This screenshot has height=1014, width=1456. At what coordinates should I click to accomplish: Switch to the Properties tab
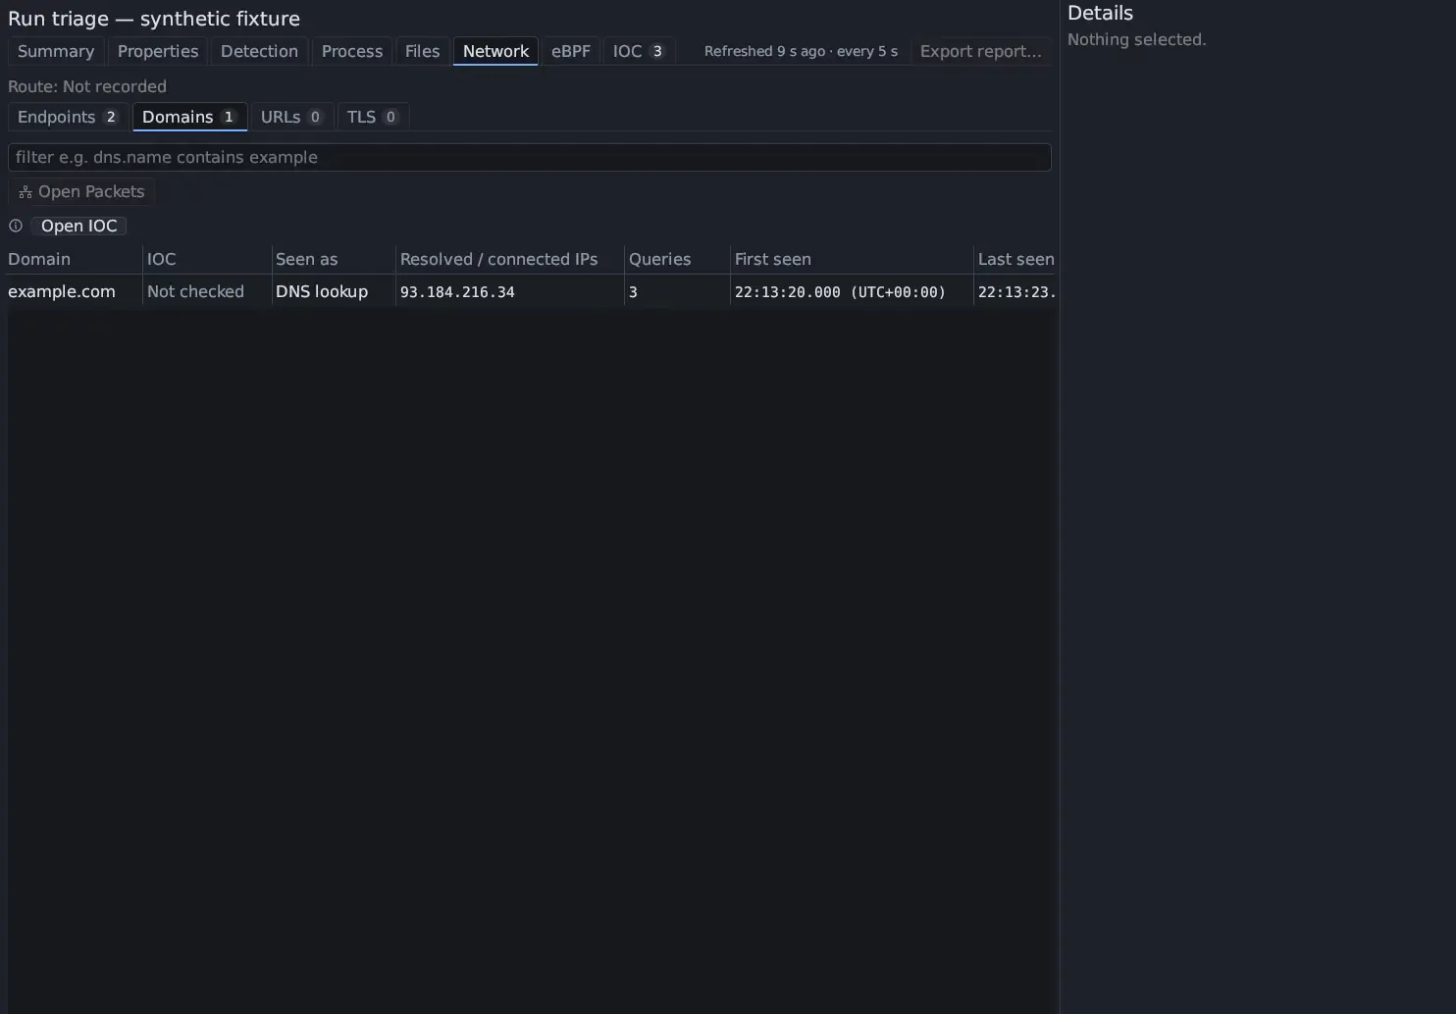pyautogui.click(x=158, y=51)
